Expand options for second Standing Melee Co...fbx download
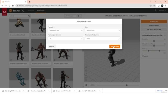Image resolution: width=168 pixels, height=94 pixels. tap(49, 91)
